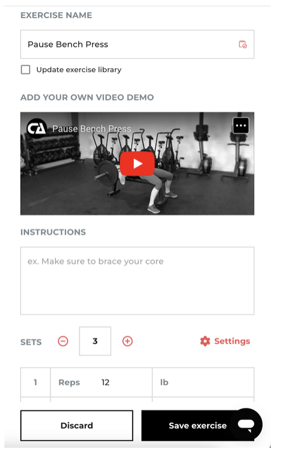Click the Discard button
This screenshot has height=456, width=284.
click(x=77, y=426)
